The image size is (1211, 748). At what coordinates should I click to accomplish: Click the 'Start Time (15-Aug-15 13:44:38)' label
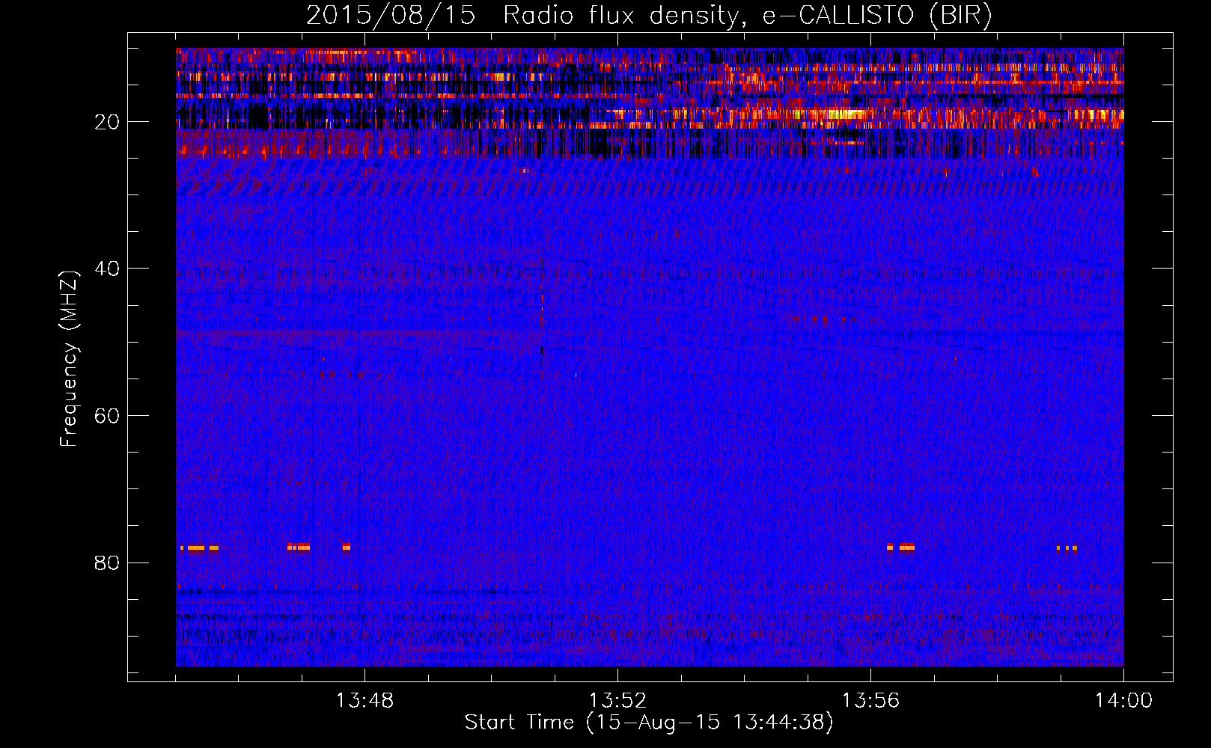649,723
